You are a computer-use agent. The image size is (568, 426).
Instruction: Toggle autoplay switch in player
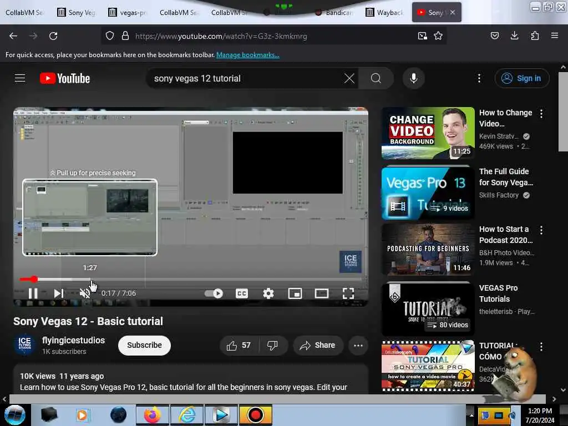(x=214, y=293)
